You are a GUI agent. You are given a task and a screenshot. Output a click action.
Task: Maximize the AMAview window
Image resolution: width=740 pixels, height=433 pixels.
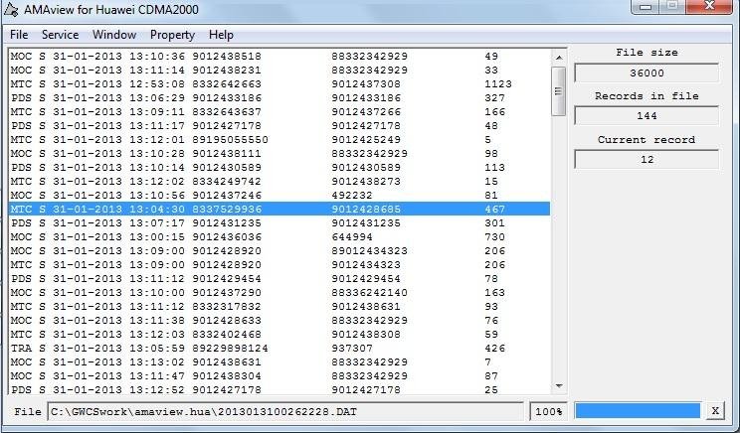pyautogui.click(x=672, y=7)
